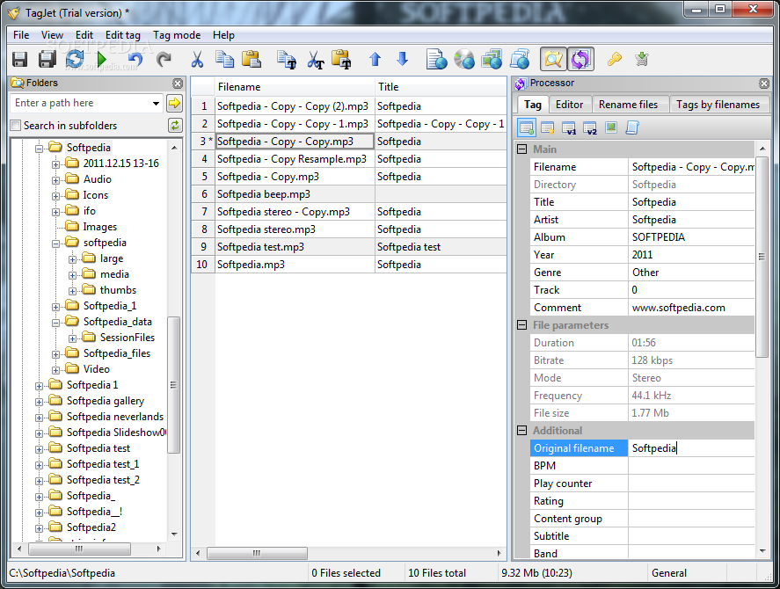This screenshot has height=589, width=780.
Task: Click the green refresh folder button
Action: [175, 126]
